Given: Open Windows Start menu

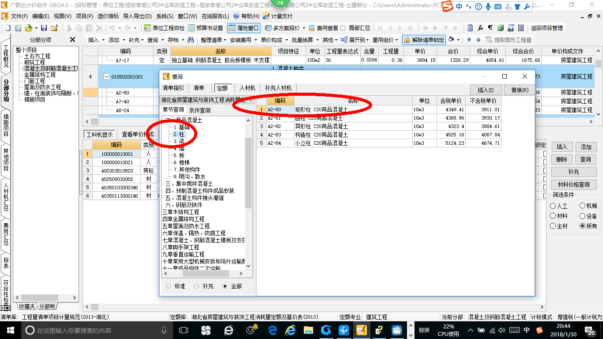Looking at the screenshot, I should [10, 330].
